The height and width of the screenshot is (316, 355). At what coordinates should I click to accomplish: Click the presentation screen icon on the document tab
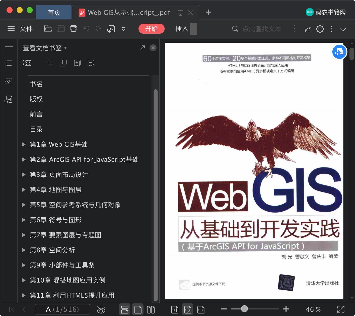pyautogui.click(x=181, y=13)
